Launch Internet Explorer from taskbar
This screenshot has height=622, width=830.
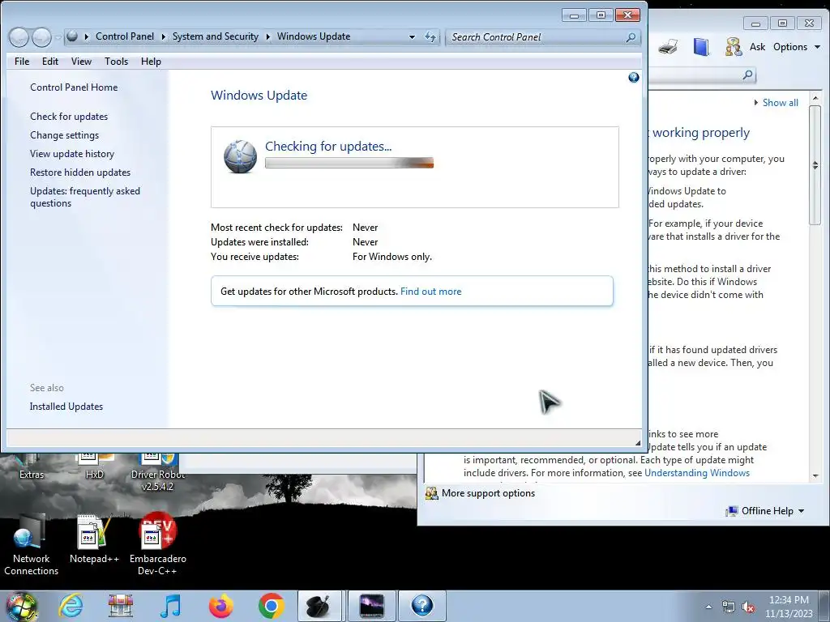(71, 606)
